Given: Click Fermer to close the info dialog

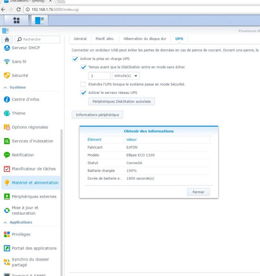Looking at the screenshot, I should [198, 192].
